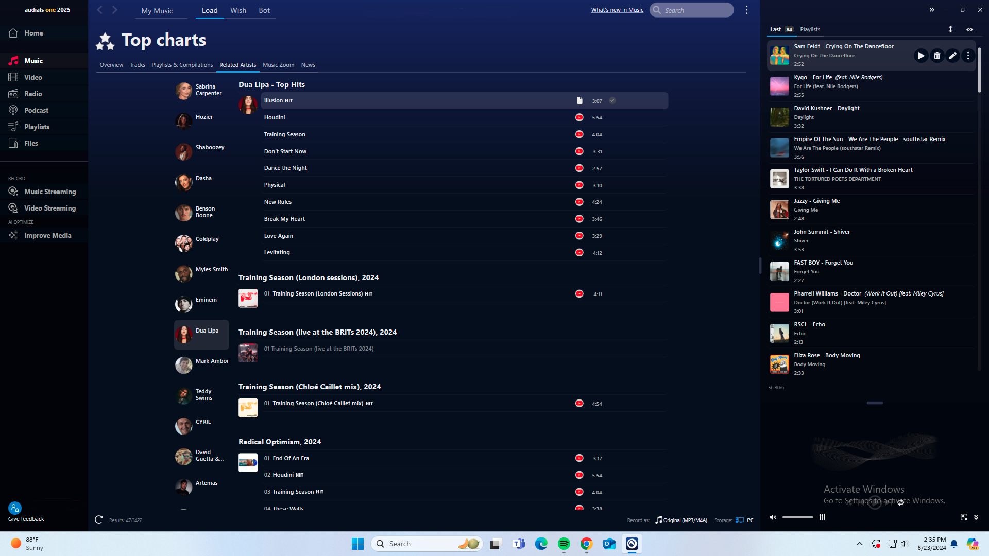The width and height of the screenshot is (989, 556).
Task: Toggle the checkmark on Illusion track
Action: tap(612, 100)
